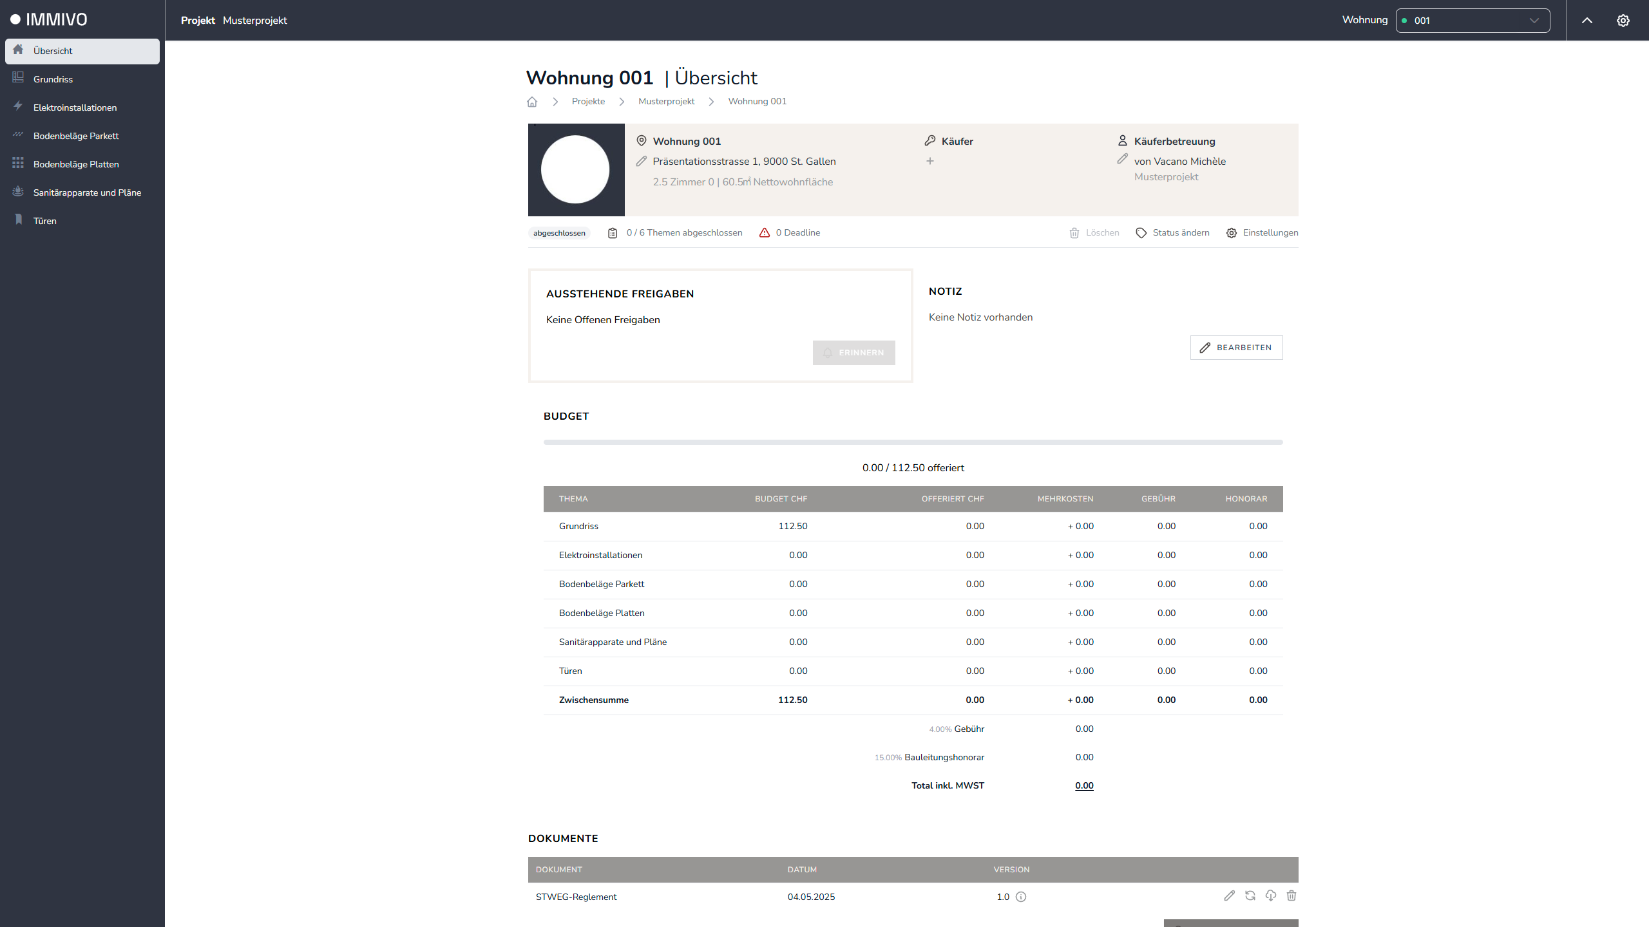Select Sanitärapparate und Pläne sidebar entry
Viewport: 1649px width, 927px height.
click(87, 192)
